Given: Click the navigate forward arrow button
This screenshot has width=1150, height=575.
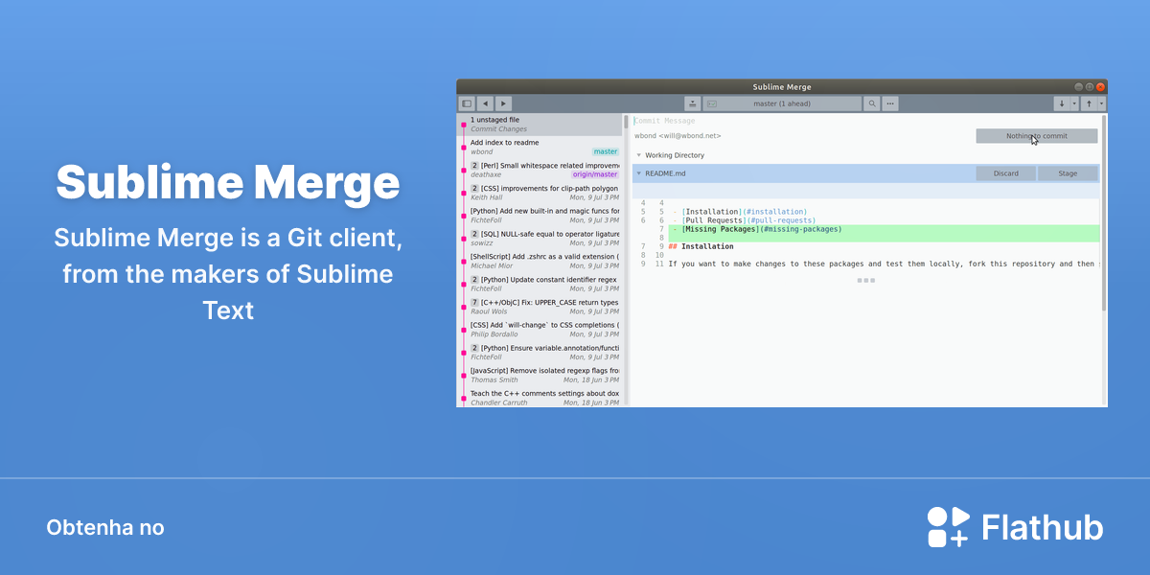Looking at the screenshot, I should click(x=503, y=103).
